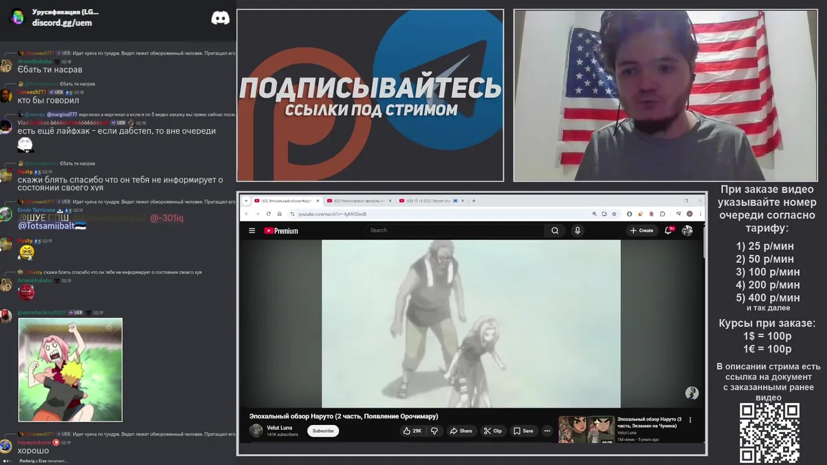The image size is (827, 465).
Task: Click chat message 'есть ещё лайфхак'
Action: (116, 131)
